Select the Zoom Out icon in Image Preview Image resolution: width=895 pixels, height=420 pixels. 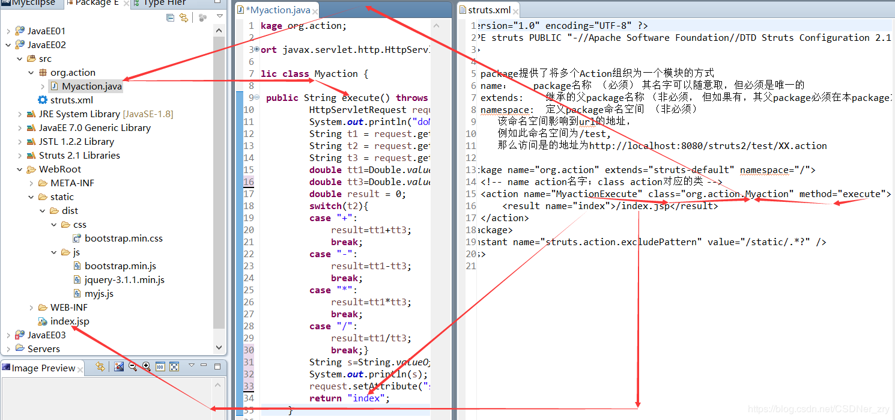click(x=133, y=367)
